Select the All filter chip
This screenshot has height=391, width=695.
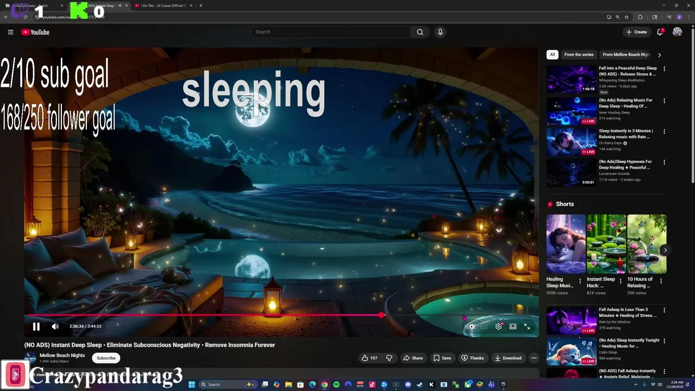click(552, 54)
